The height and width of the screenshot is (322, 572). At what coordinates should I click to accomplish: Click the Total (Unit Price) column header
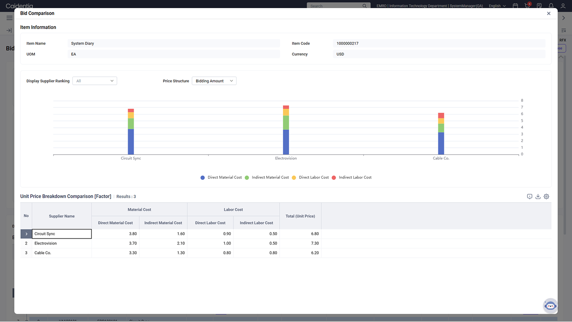click(300, 216)
